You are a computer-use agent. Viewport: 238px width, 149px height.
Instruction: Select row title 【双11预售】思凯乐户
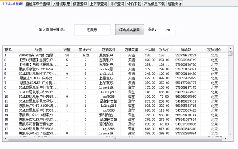pyautogui.click(x=38, y=60)
